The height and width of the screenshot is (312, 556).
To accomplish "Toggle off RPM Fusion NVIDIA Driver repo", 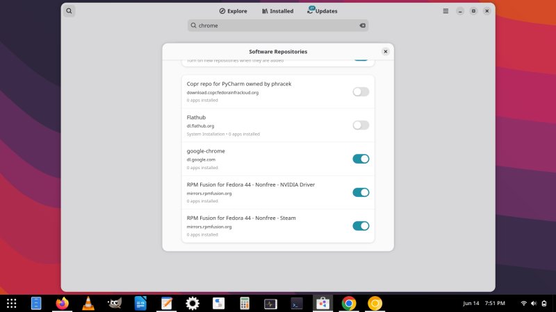I will pyautogui.click(x=361, y=193).
